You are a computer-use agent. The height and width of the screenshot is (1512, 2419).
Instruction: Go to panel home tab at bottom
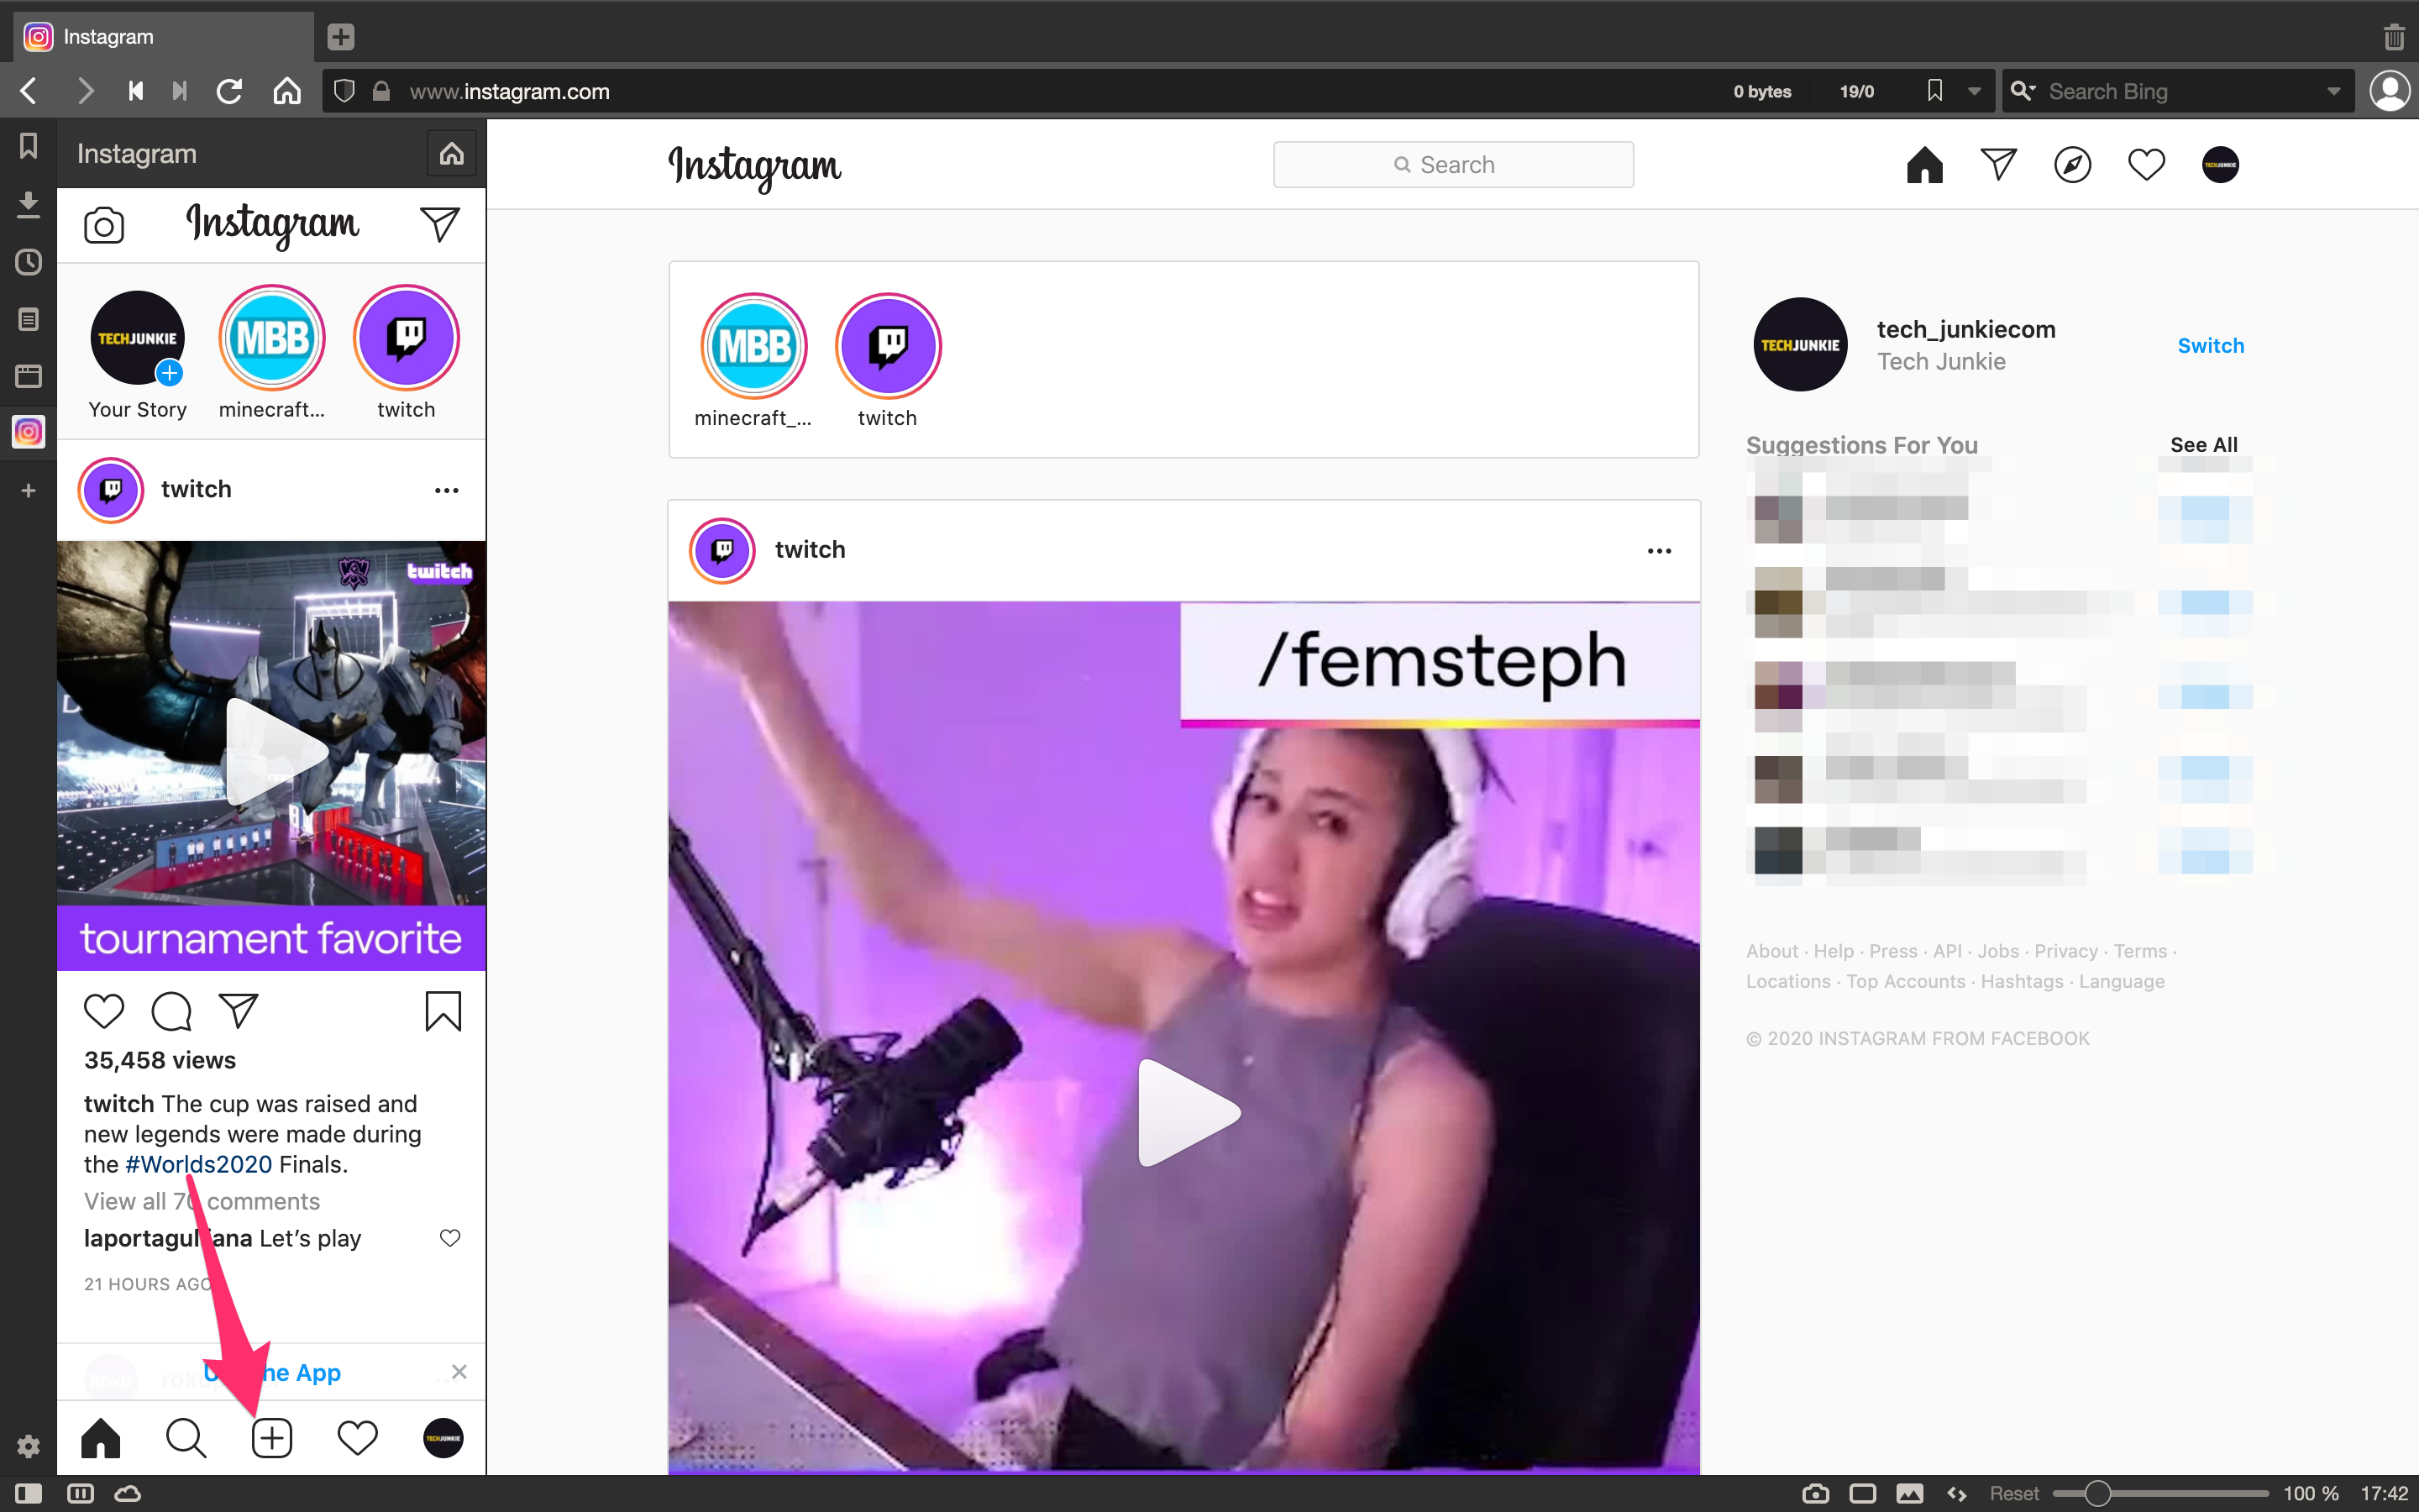pyautogui.click(x=101, y=1438)
